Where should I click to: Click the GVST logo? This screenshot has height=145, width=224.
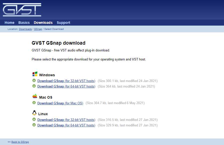(x=22, y=10)
